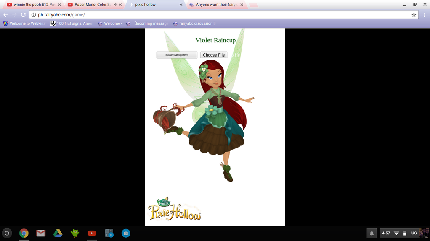Switch to the Anyone want their fairy tab
The width and height of the screenshot is (430, 241).
pyautogui.click(x=215, y=5)
